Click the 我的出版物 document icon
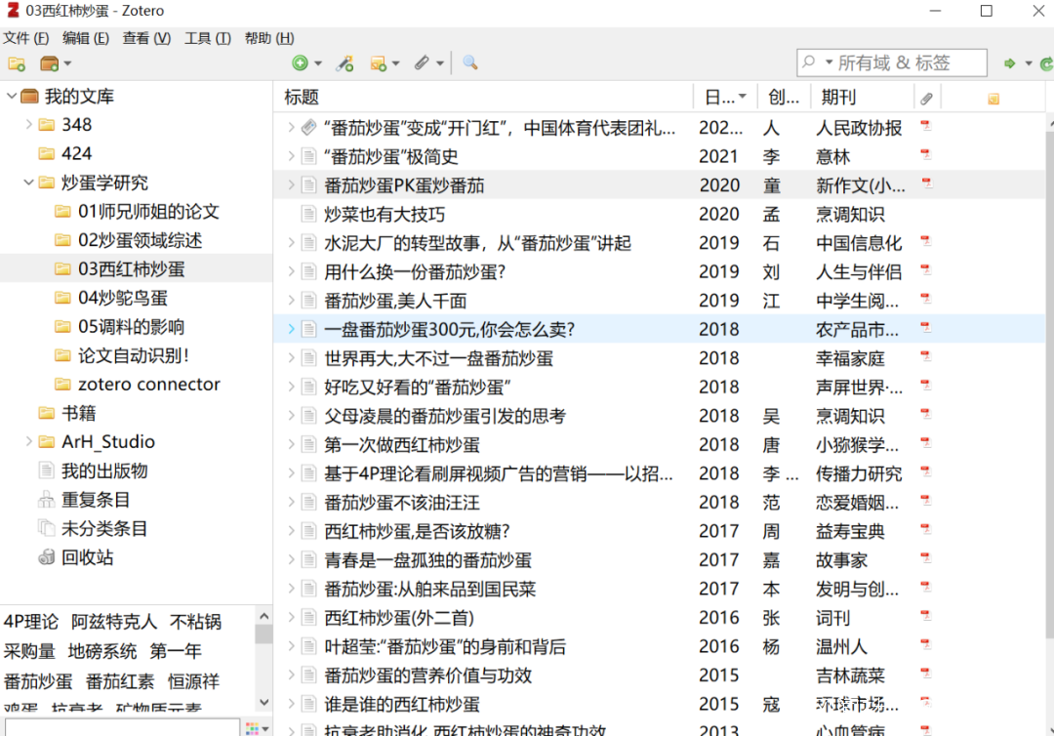This screenshot has width=1054, height=736. 47,470
